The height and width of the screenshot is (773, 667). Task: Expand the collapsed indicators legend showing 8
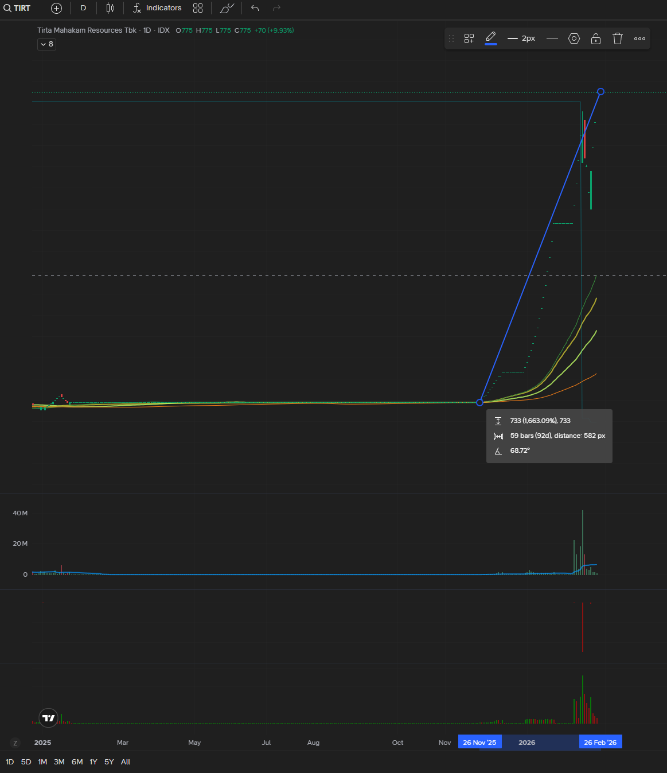47,44
